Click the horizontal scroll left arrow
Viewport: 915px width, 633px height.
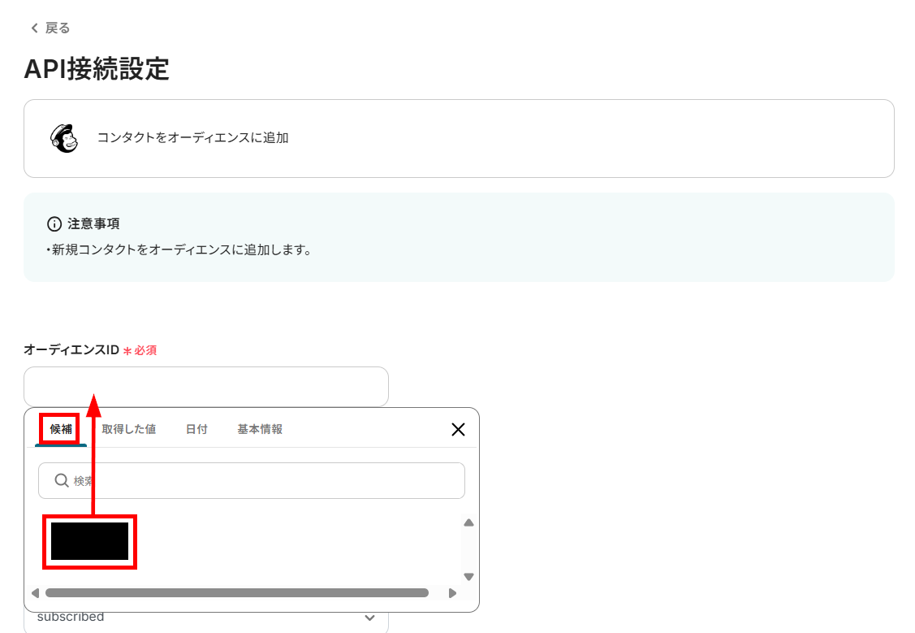35,593
